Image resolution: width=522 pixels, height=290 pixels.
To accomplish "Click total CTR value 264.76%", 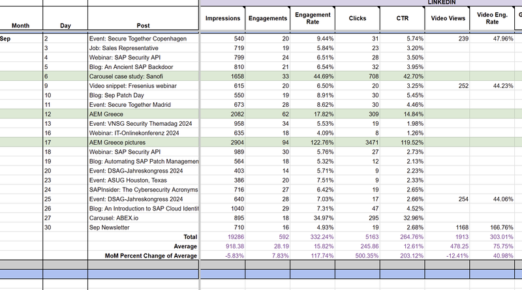I will pyautogui.click(x=403, y=237).
